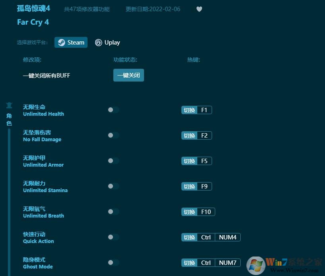
Task: Click the favorite heart icon at the top
Action: pyautogui.click(x=199, y=9)
